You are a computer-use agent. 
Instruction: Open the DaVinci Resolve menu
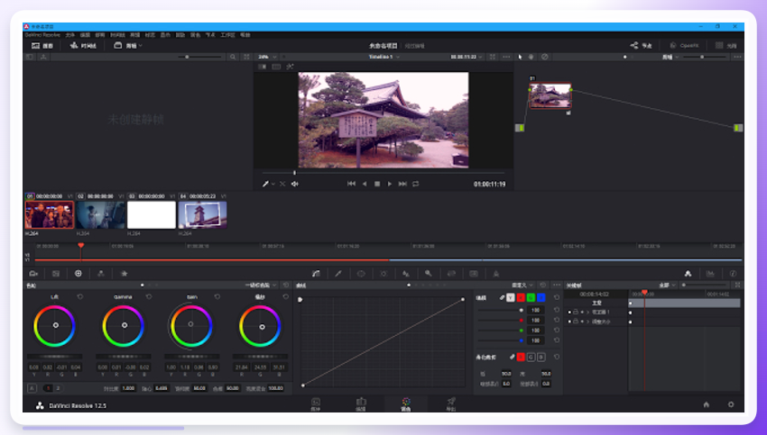coord(42,35)
